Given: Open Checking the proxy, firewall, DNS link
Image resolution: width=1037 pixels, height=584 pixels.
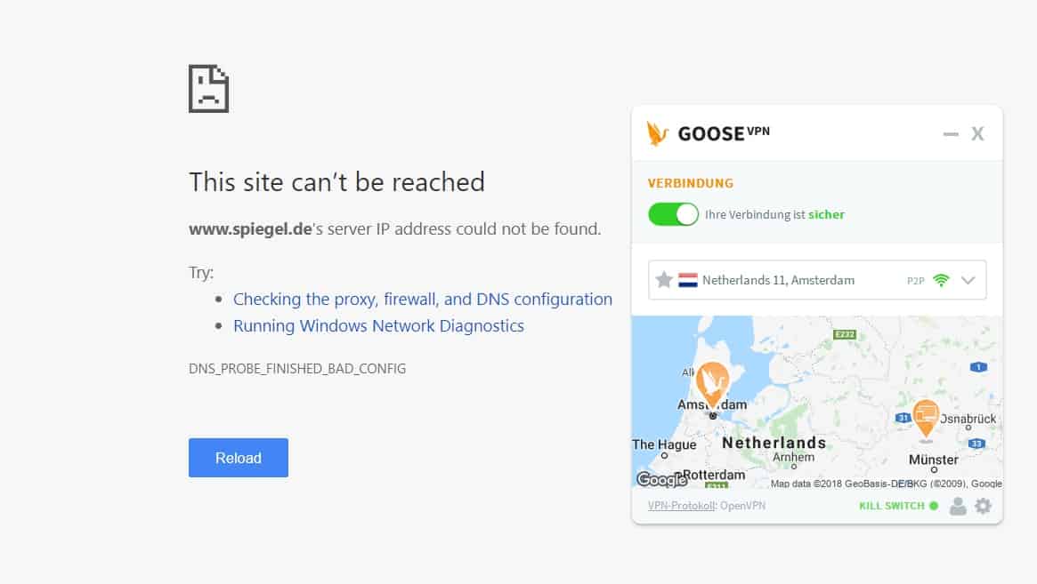Looking at the screenshot, I should [x=423, y=300].
